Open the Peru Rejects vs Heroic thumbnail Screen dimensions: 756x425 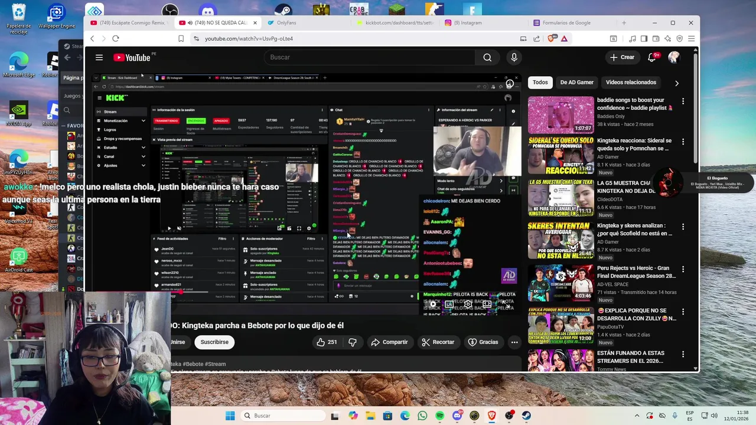[561, 283]
